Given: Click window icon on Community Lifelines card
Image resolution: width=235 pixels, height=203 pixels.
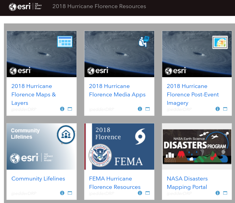Looking at the screenshot, I should (70, 193).
